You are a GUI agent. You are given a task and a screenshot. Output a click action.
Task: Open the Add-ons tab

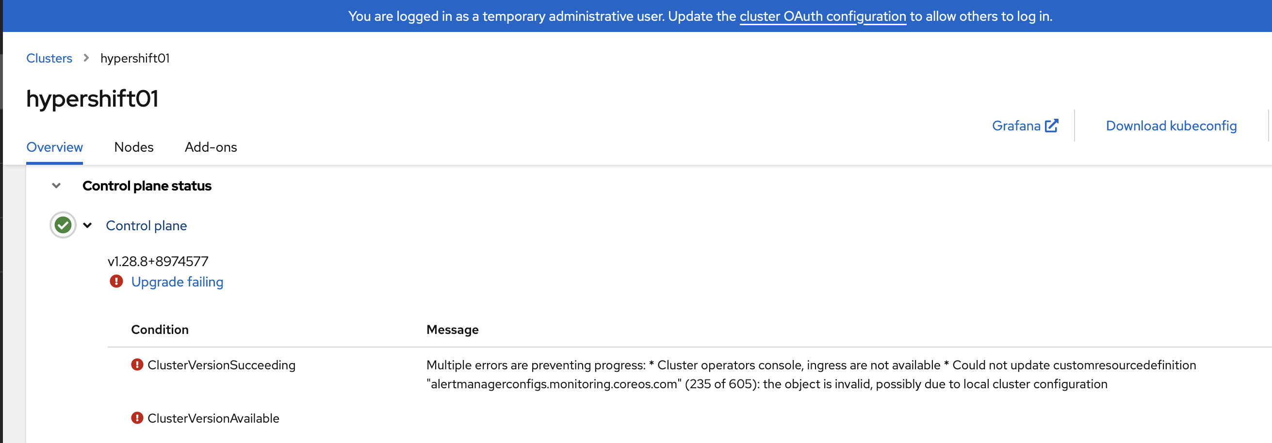pyautogui.click(x=211, y=147)
